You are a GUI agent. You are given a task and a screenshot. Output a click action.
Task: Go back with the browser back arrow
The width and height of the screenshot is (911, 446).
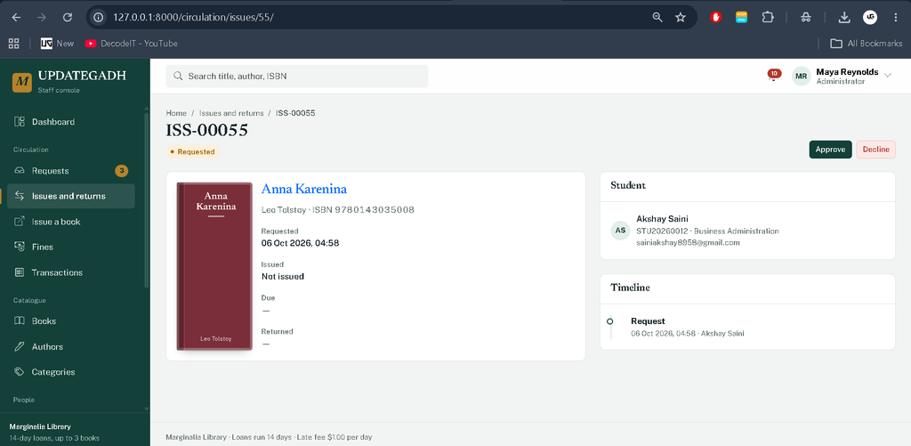16,18
